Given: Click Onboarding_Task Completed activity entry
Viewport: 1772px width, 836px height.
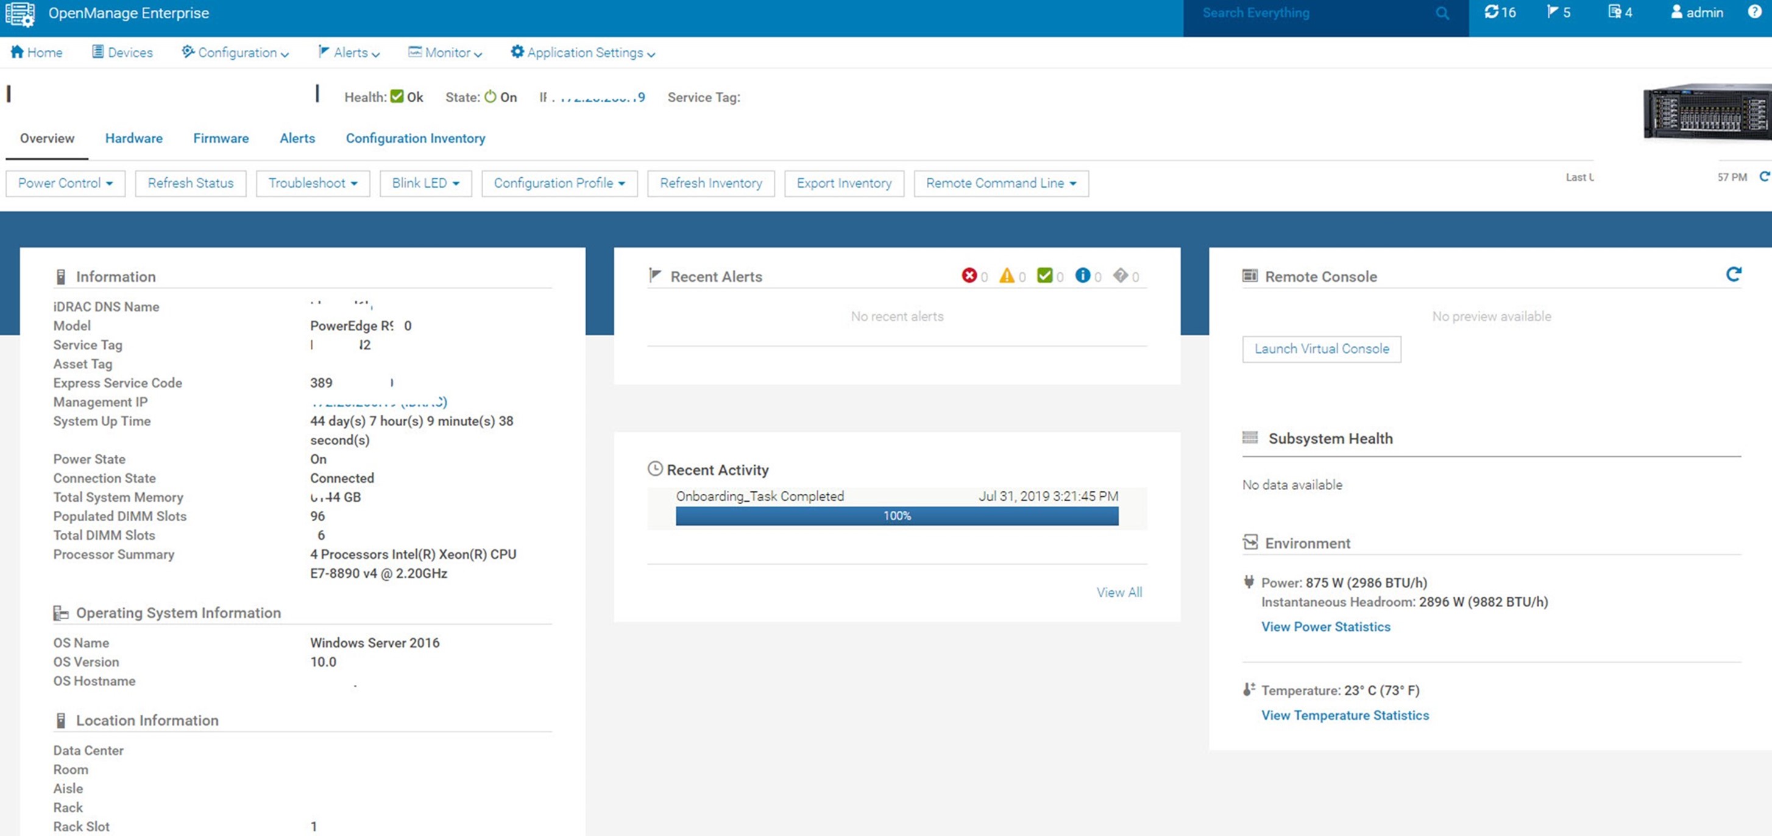Looking at the screenshot, I should click(759, 496).
